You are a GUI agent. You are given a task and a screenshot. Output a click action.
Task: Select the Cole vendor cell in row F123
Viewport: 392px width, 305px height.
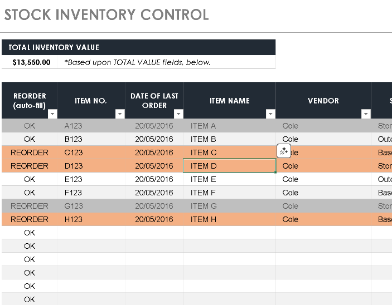pyautogui.click(x=323, y=193)
